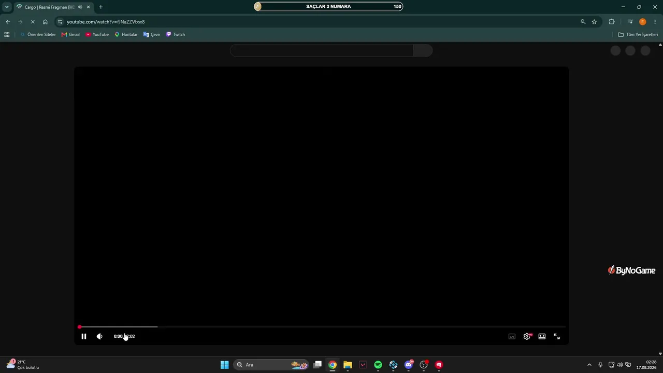
Task: Open Spotify from the taskbar
Action: click(378, 365)
